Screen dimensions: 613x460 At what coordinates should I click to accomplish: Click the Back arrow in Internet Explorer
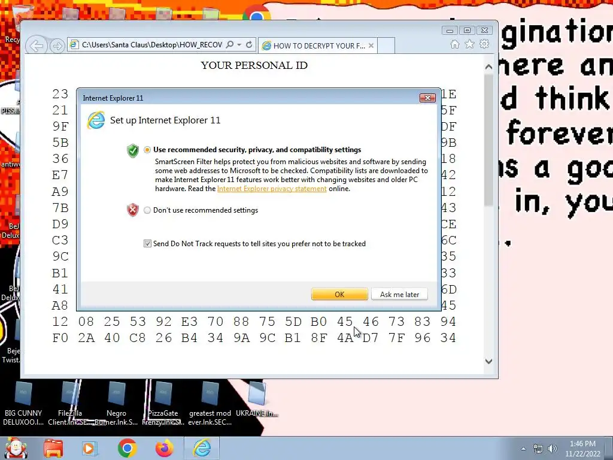point(37,46)
